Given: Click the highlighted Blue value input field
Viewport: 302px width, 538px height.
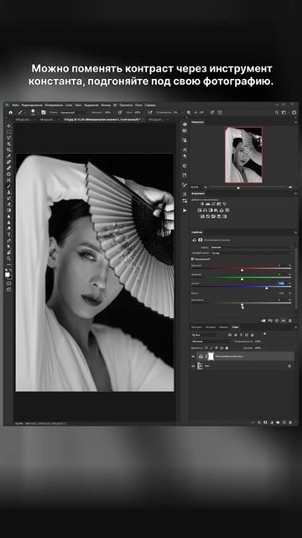Looking at the screenshot, I should pos(281,283).
